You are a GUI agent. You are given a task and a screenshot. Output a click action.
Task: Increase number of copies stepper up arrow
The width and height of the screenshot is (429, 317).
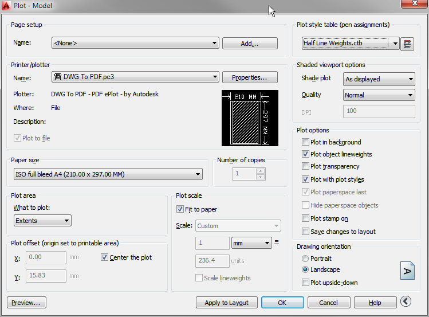coord(261,171)
